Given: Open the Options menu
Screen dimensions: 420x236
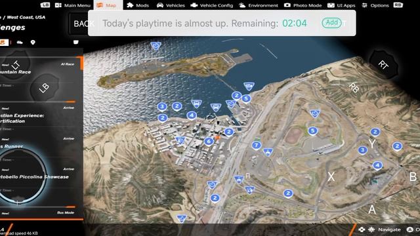Looking at the screenshot, I should pyautogui.click(x=375, y=5).
